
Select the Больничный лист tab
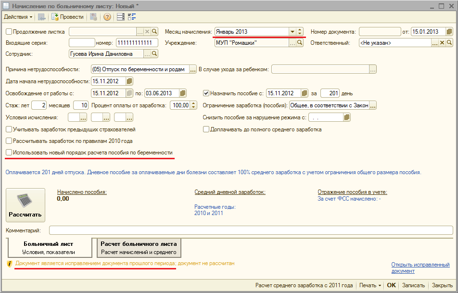[49, 248]
